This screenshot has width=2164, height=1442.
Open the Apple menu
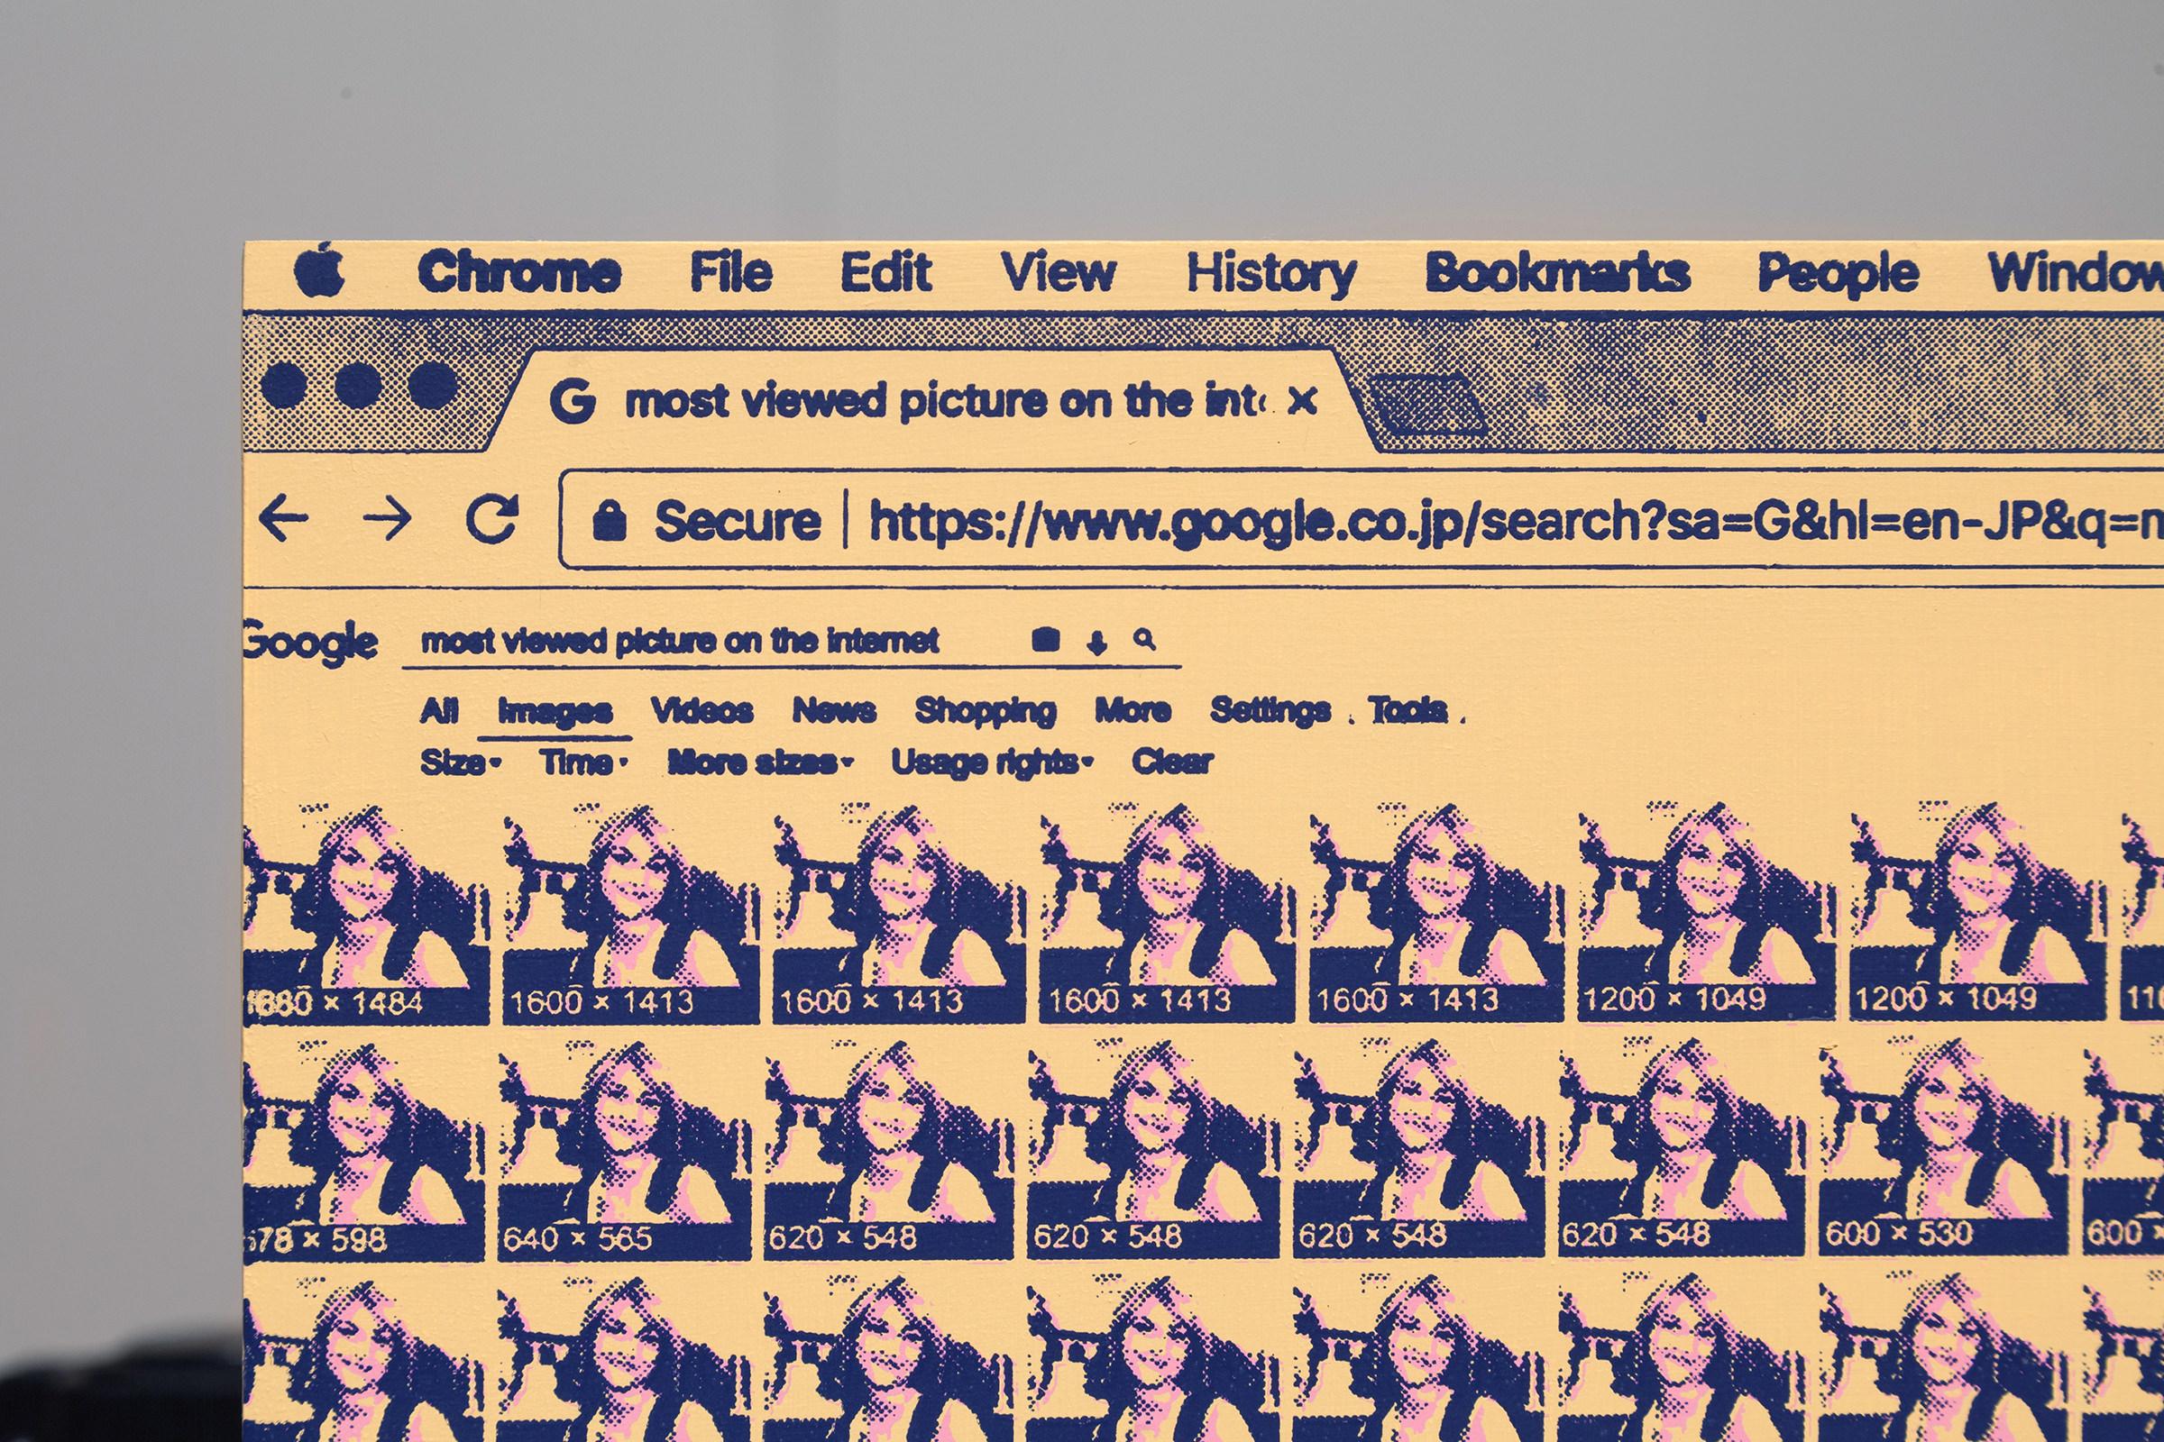tap(319, 270)
